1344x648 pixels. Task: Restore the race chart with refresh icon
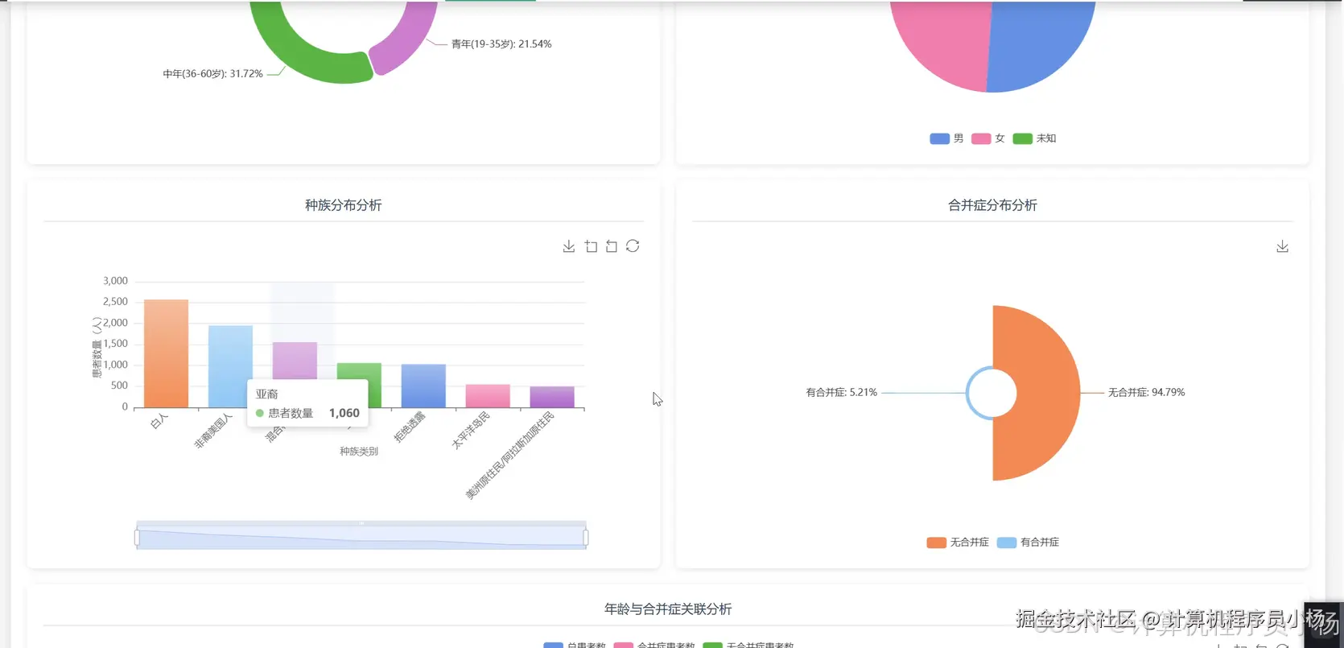633,246
